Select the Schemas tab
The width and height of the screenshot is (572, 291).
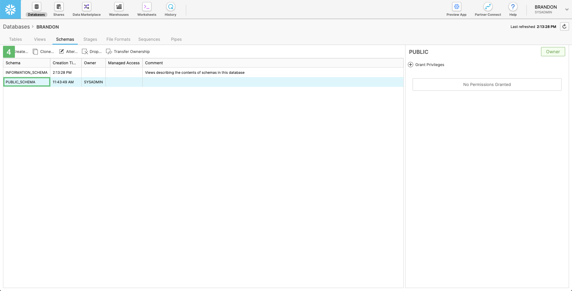[x=65, y=39]
